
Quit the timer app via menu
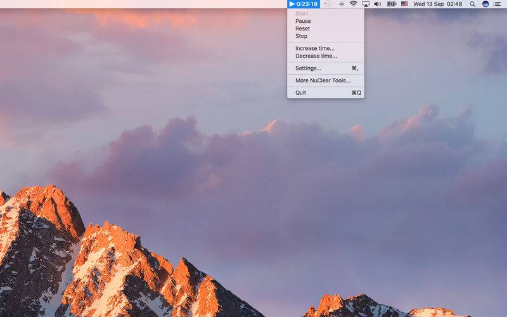pyautogui.click(x=300, y=93)
